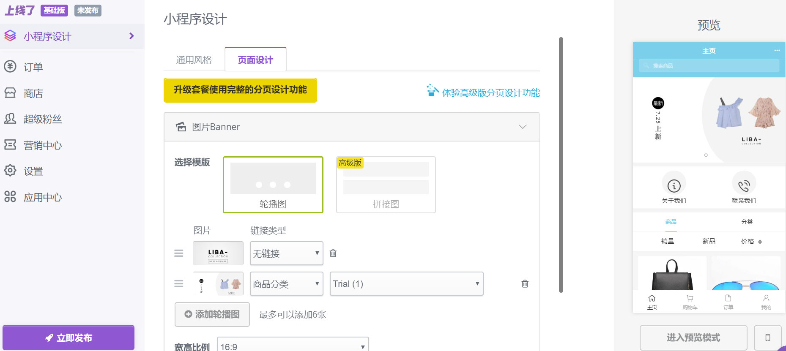Click the 未发布 status badge
Screen dimensions: 786x351
pyautogui.click(x=88, y=11)
